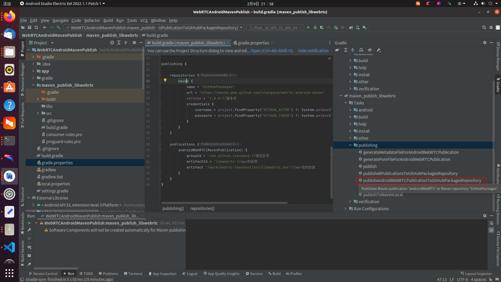Open the VCS menu

(x=144, y=20)
